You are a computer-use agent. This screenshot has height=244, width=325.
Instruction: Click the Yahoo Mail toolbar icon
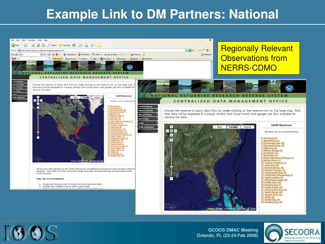tap(92, 59)
